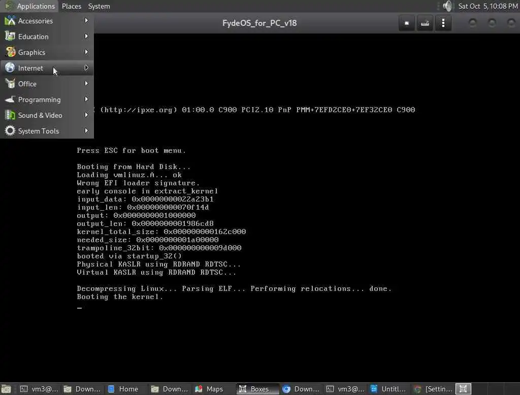Switch to Chrome Down... window in taskbar
520x395 pixels.
coord(301,389)
